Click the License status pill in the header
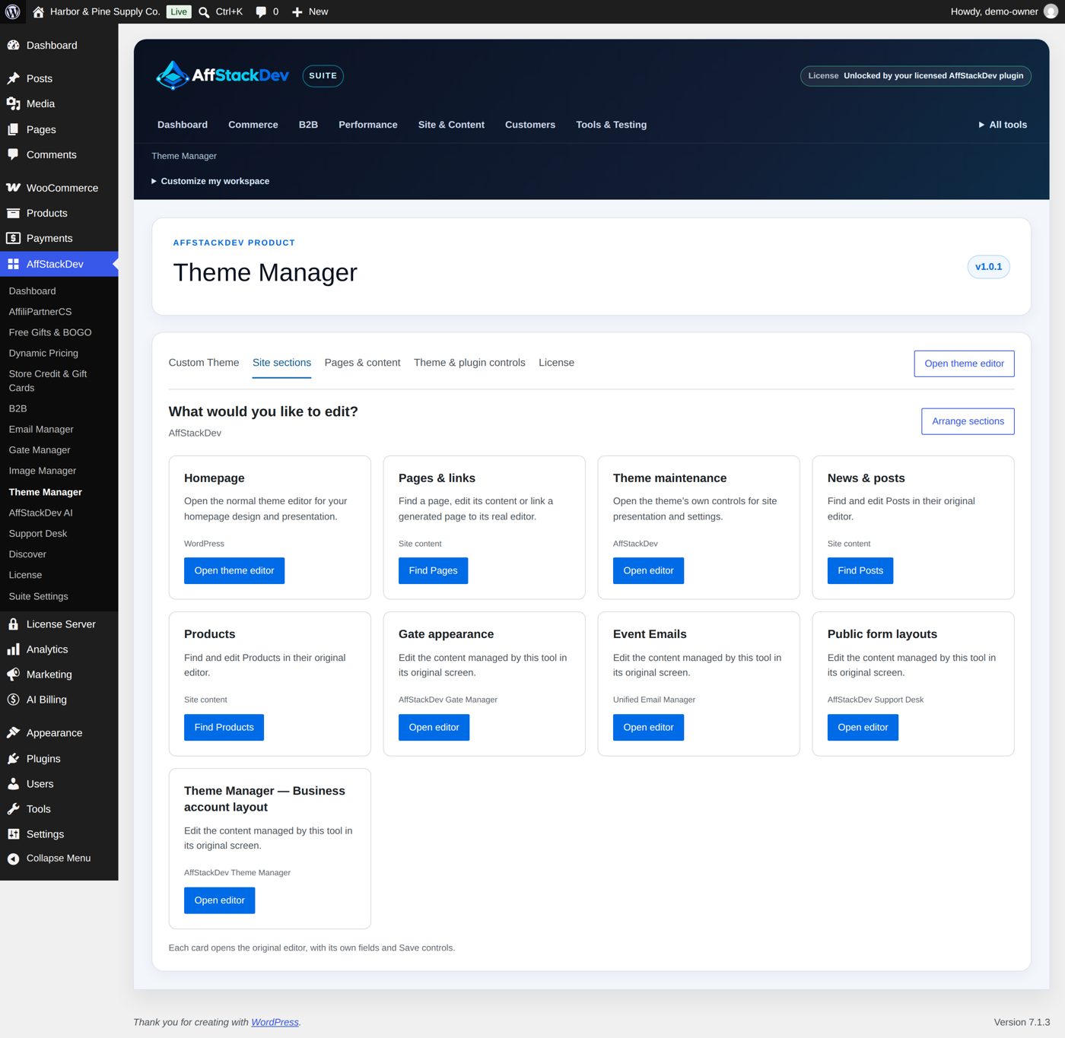 (x=915, y=76)
